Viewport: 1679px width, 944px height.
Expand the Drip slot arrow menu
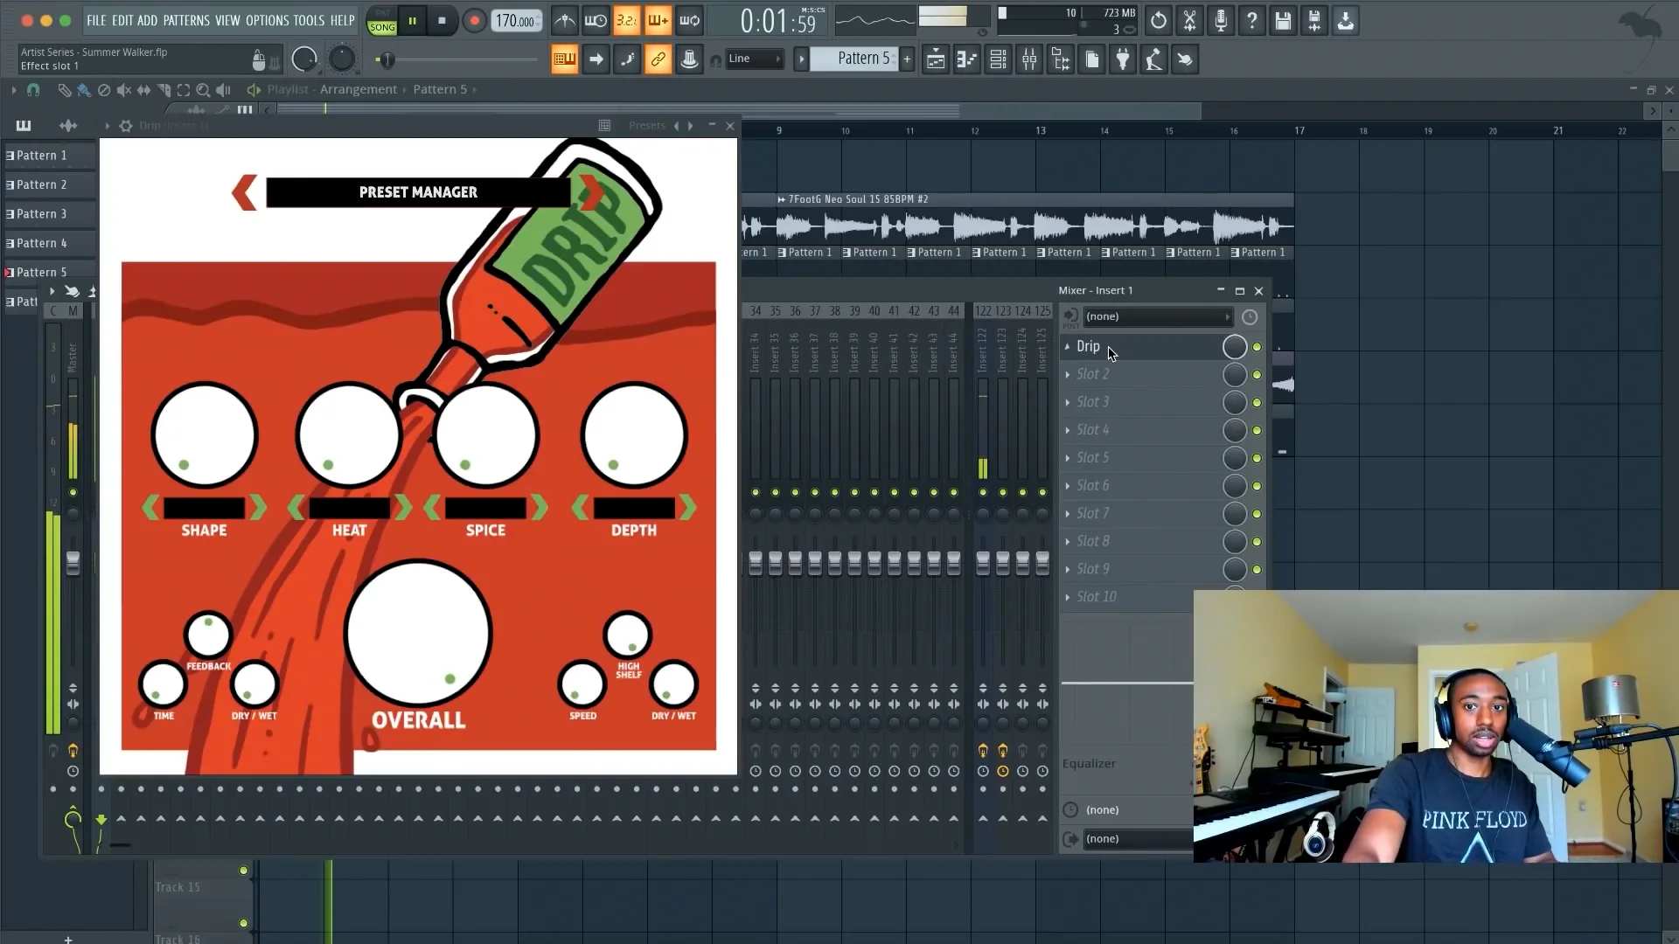(x=1067, y=347)
